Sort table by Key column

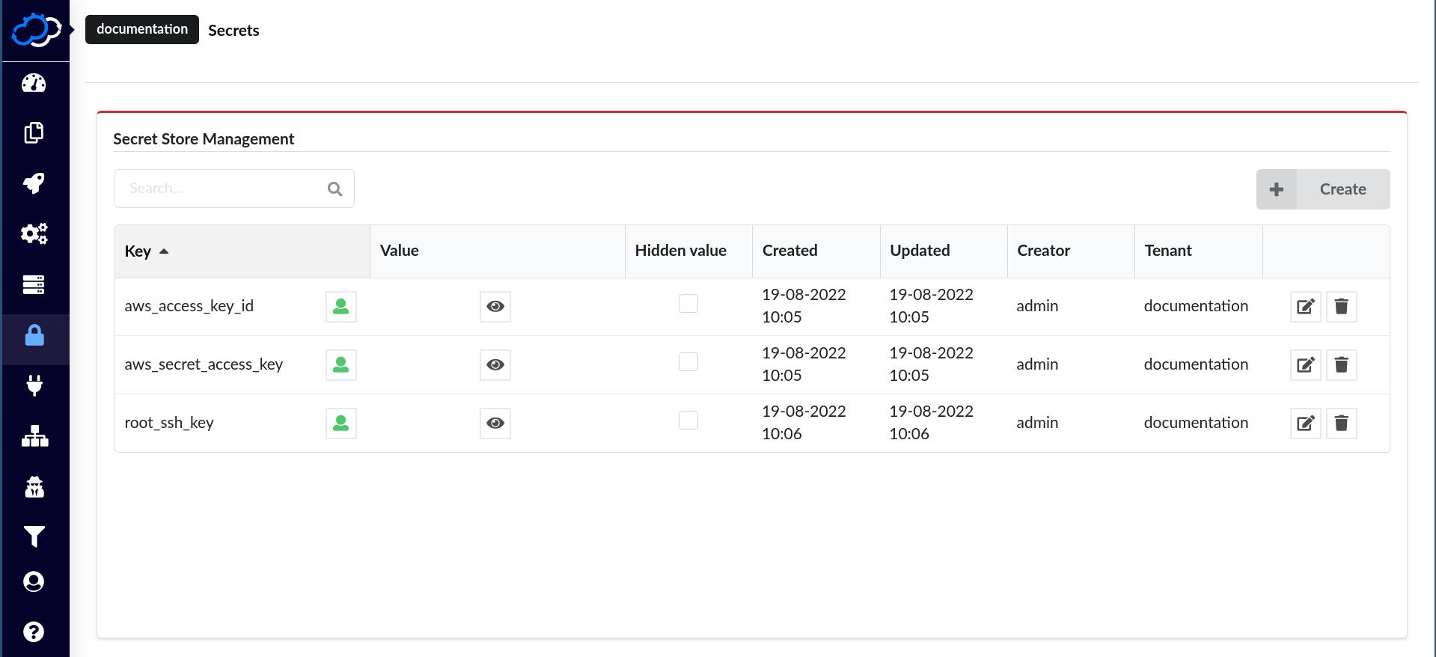(x=242, y=251)
